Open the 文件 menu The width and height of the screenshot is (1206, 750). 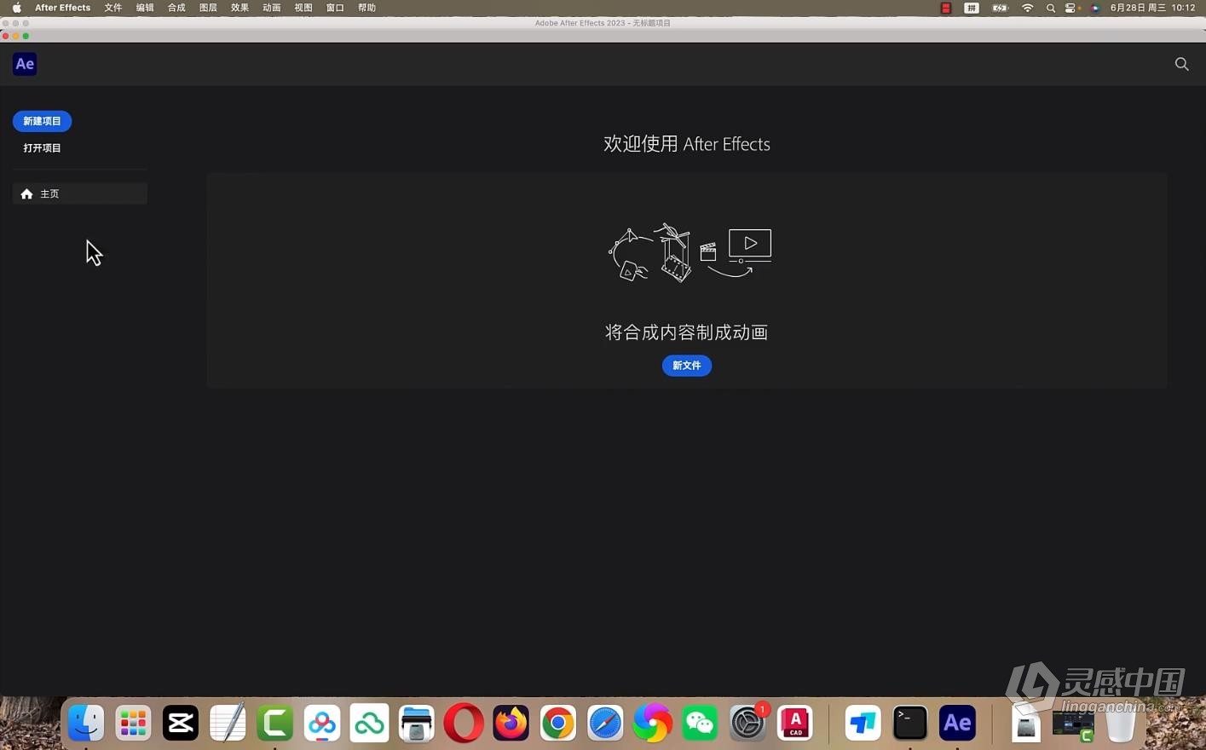coord(113,8)
